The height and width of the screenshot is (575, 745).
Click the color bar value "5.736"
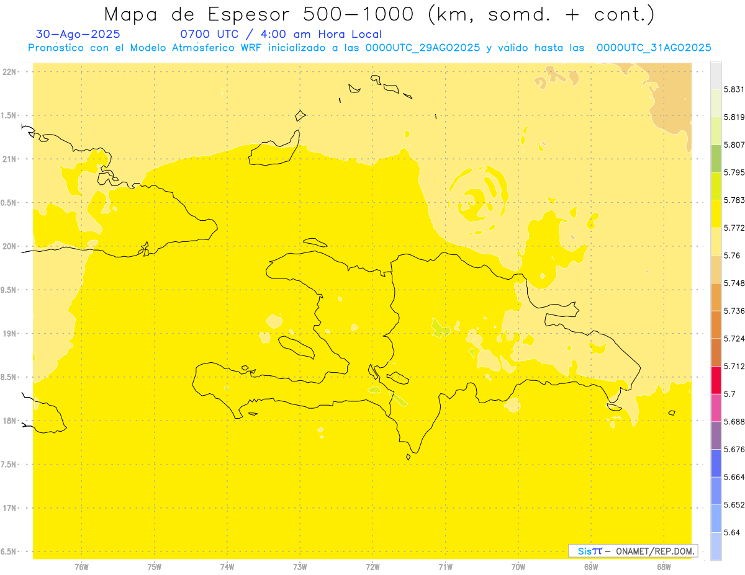click(x=734, y=311)
